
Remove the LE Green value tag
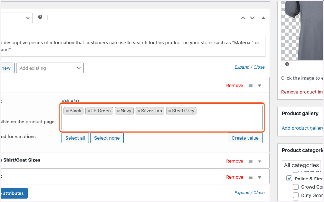pos(89,111)
